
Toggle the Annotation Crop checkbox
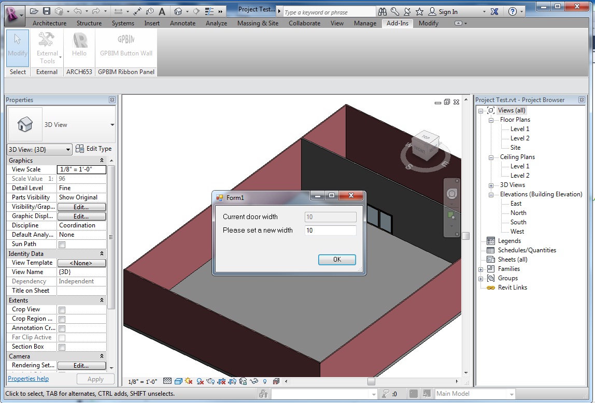(x=62, y=328)
